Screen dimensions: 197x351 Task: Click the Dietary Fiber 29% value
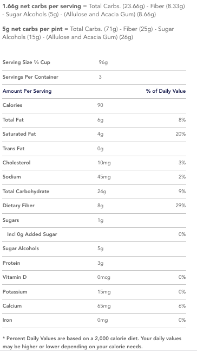pyautogui.click(x=181, y=206)
